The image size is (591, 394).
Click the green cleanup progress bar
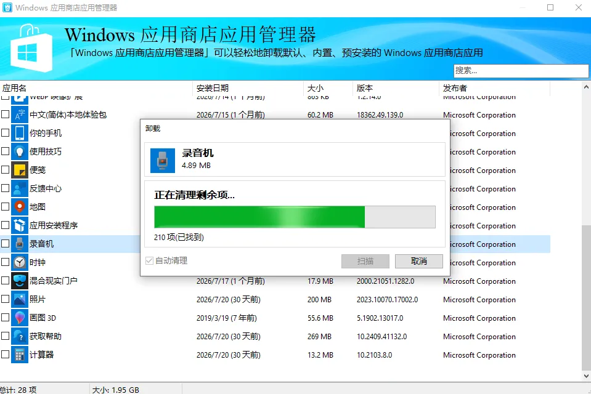click(295, 217)
